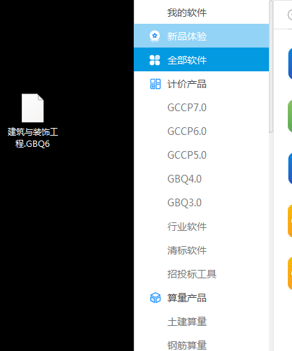292x351 pixels.
Task: Select 全部软件 in sidebar
Action: 201,59
